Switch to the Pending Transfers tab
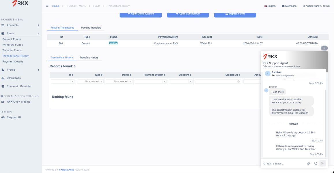The height and width of the screenshot is (173, 334). tap(91, 28)
